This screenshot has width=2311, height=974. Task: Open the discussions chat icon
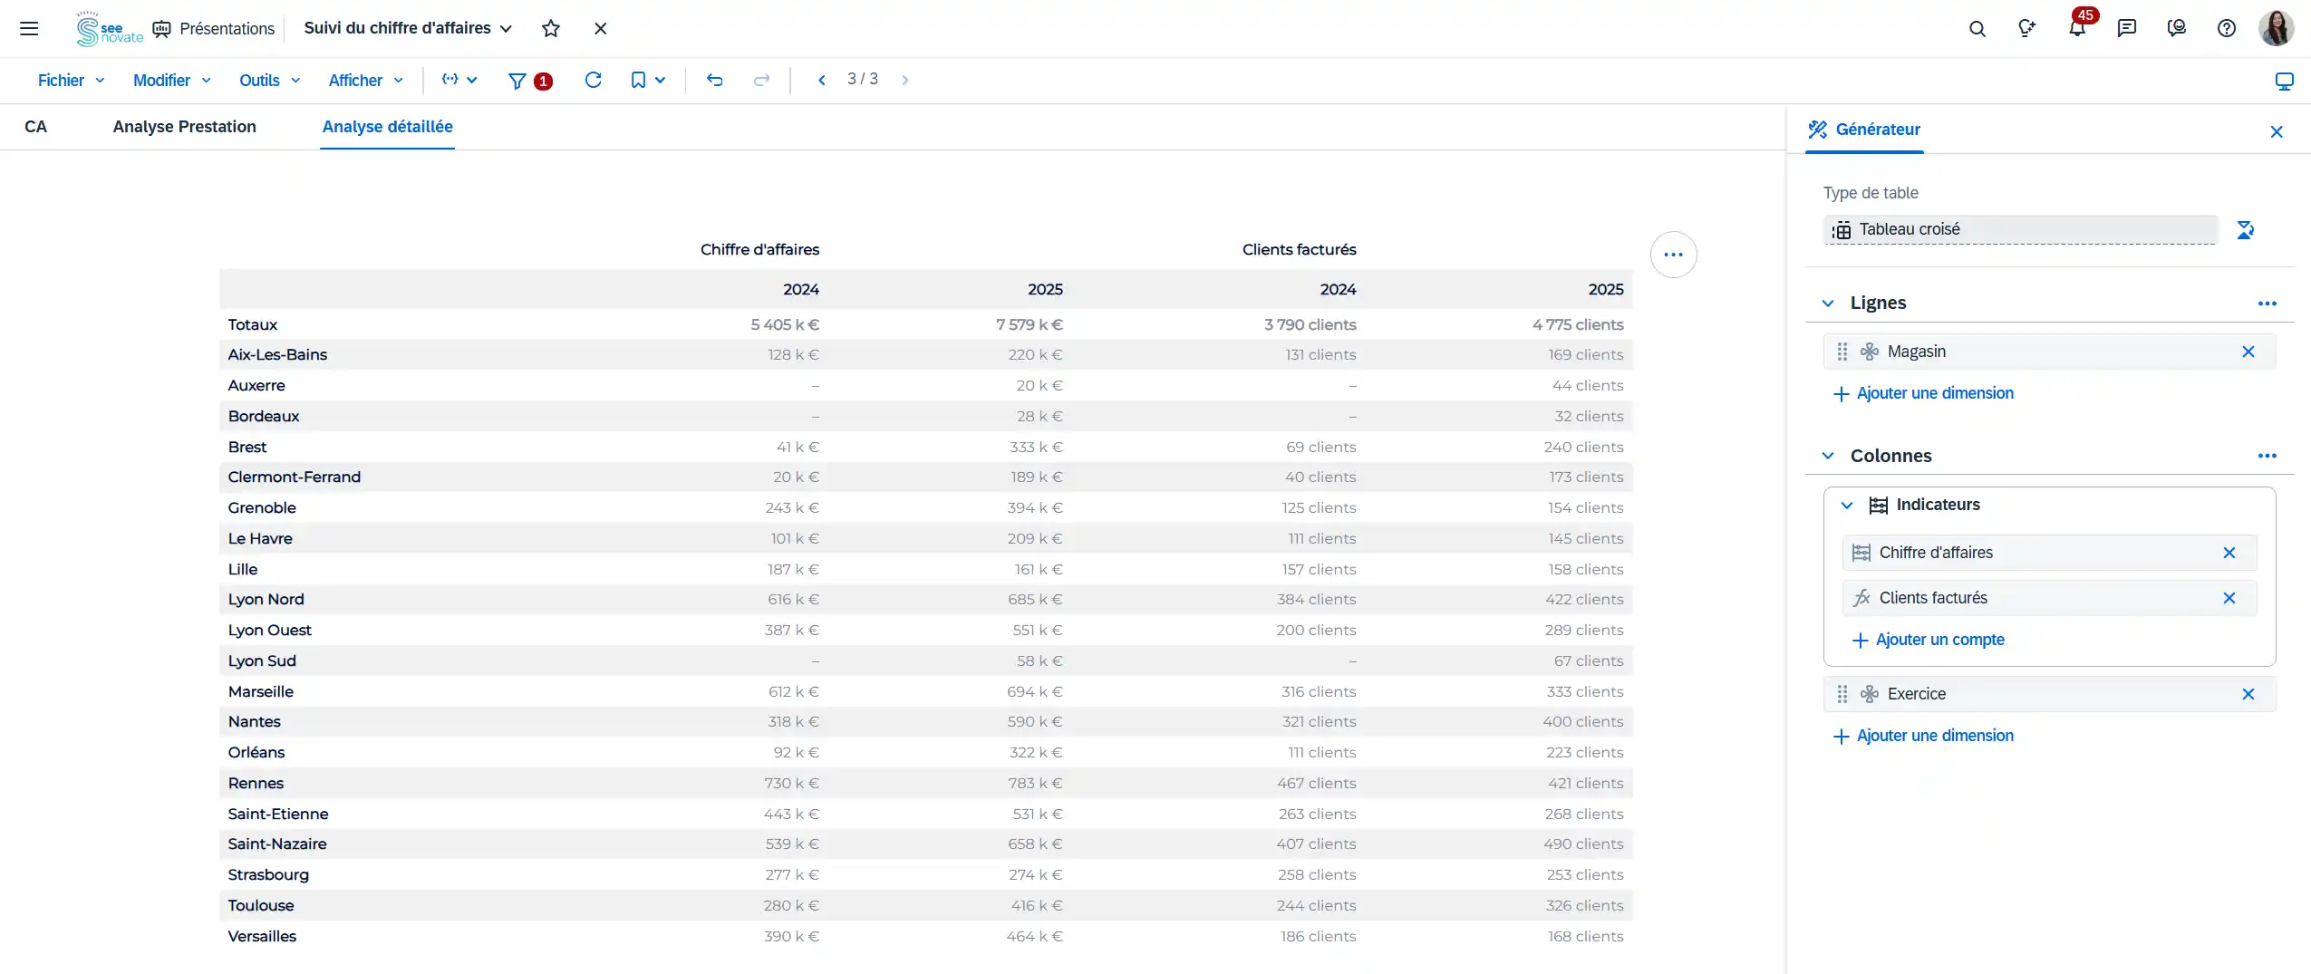(x=2126, y=29)
